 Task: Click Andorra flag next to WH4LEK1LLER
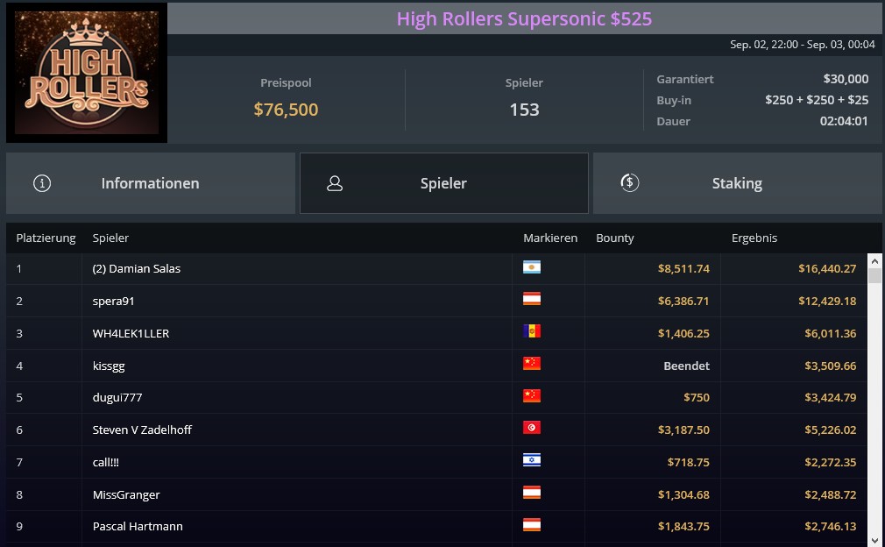532,330
